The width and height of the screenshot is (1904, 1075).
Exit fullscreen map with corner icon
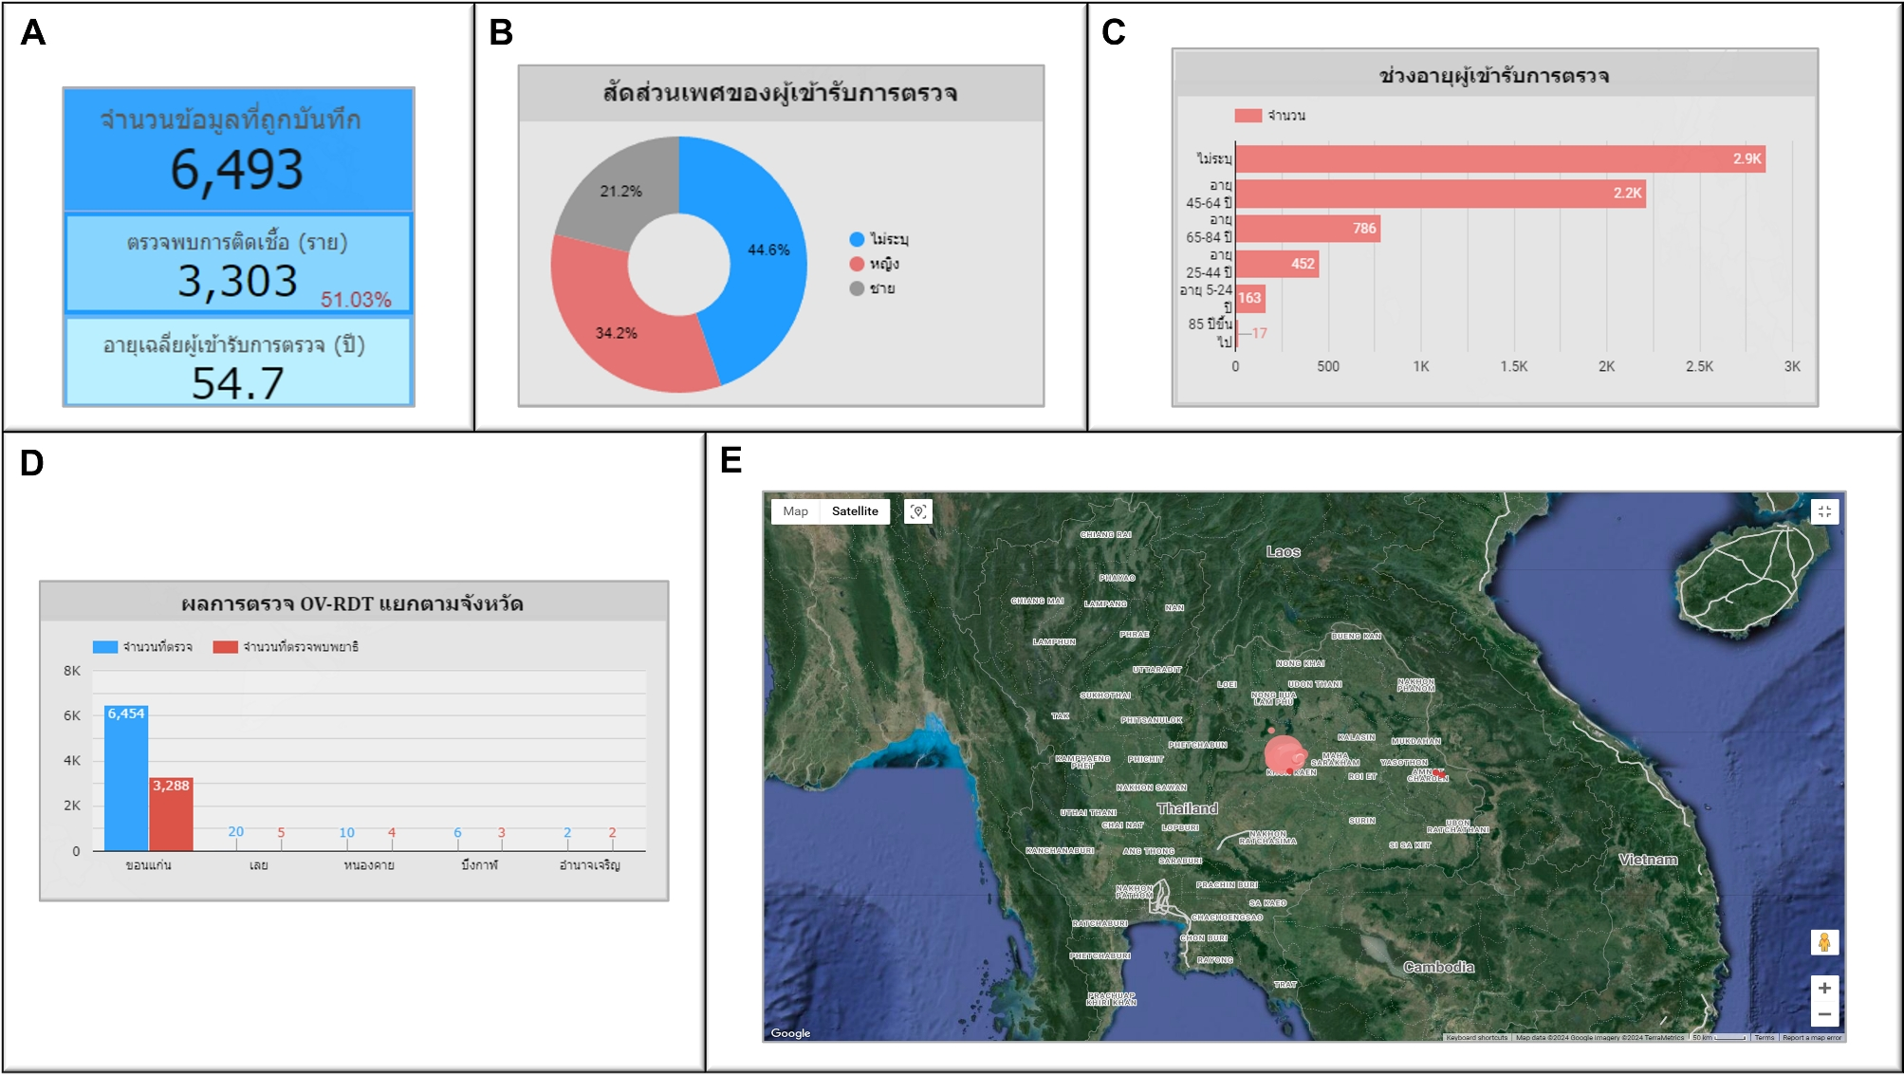click(x=1823, y=511)
